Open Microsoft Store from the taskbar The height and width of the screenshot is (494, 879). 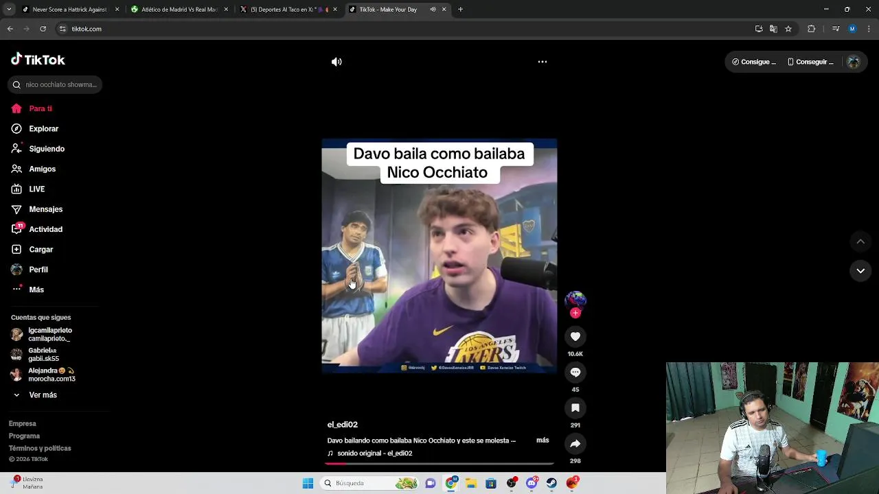click(491, 483)
